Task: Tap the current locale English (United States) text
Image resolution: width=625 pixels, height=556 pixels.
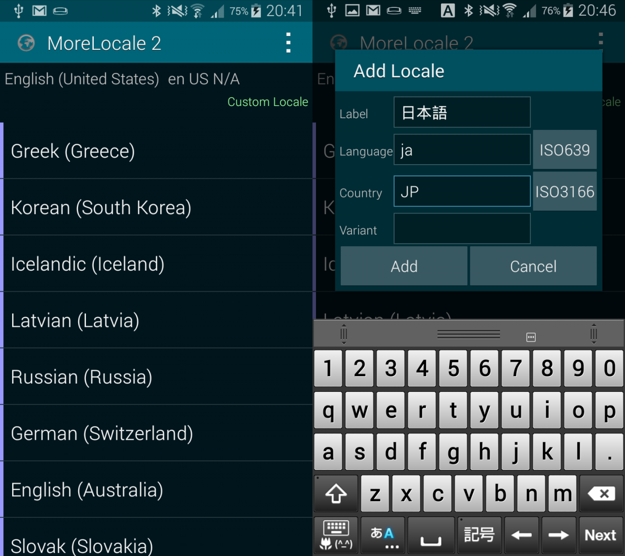Action: (82, 79)
